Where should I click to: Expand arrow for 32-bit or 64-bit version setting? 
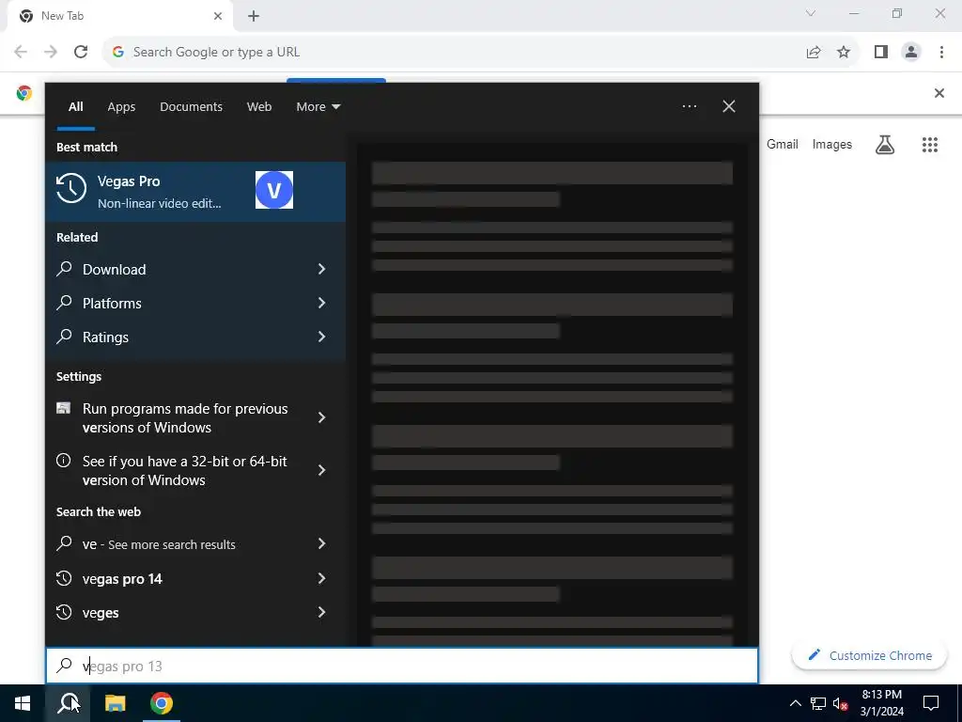tap(321, 470)
